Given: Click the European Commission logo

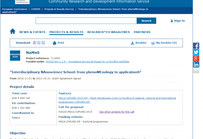Looking at the screenshot, I should [x=22, y=2].
